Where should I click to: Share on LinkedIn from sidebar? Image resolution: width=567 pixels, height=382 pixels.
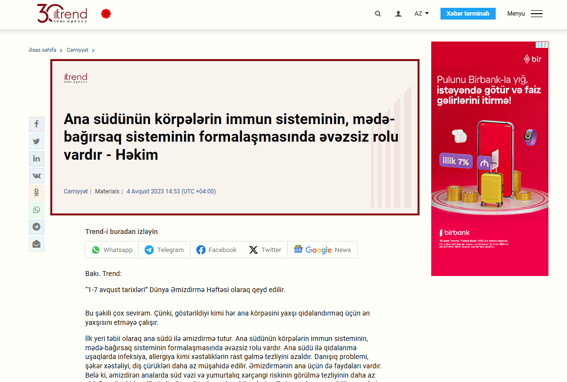tap(37, 159)
